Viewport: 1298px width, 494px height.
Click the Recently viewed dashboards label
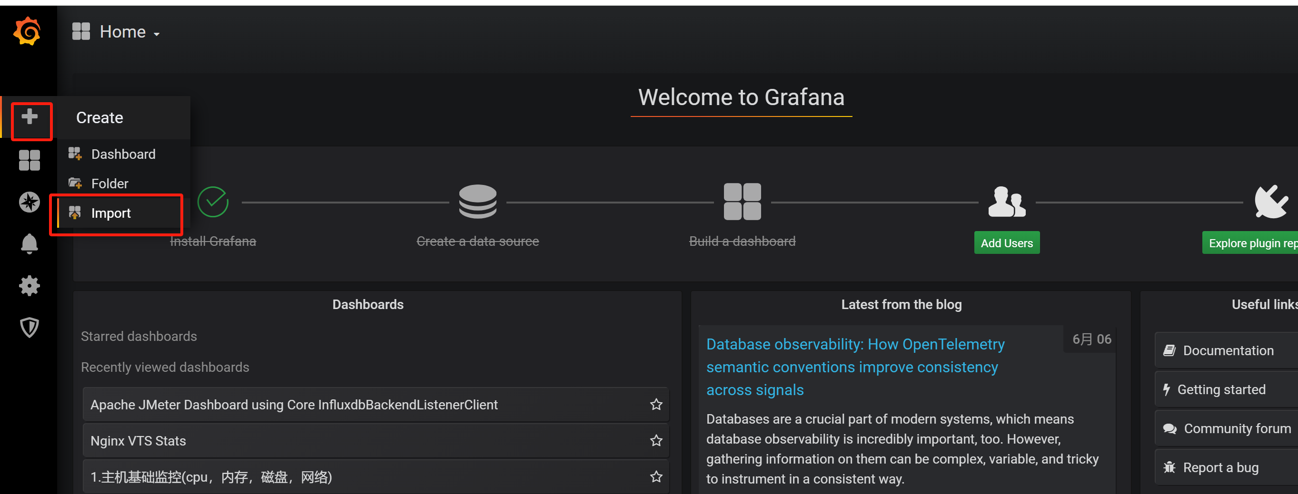point(165,367)
